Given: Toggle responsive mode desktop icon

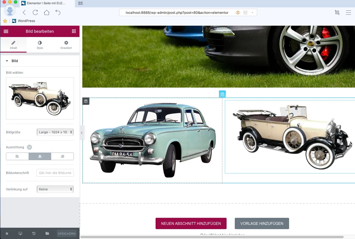Looking at the screenshot, I should pyautogui.click(x=20, y=234).
